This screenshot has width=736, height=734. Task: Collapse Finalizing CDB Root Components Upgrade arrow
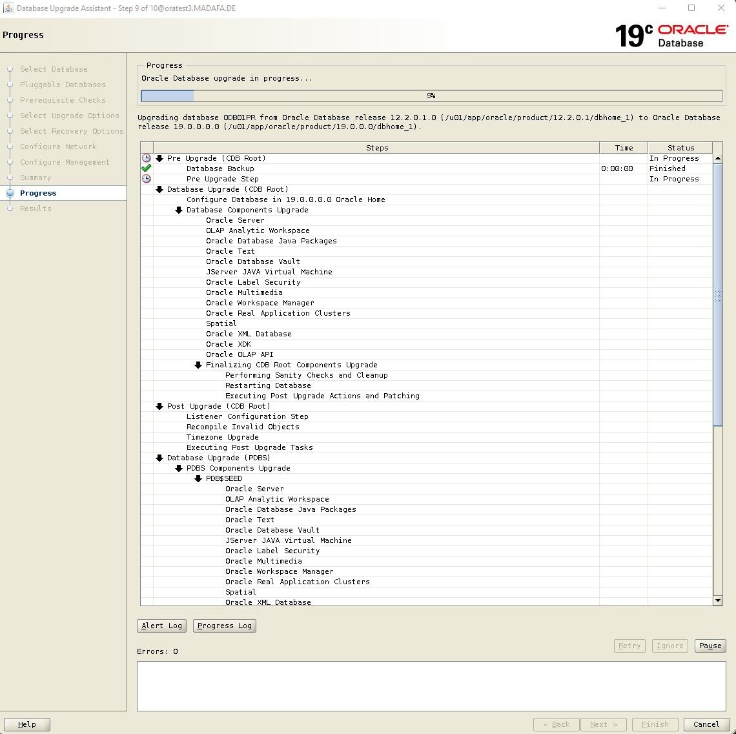[198, 365]
